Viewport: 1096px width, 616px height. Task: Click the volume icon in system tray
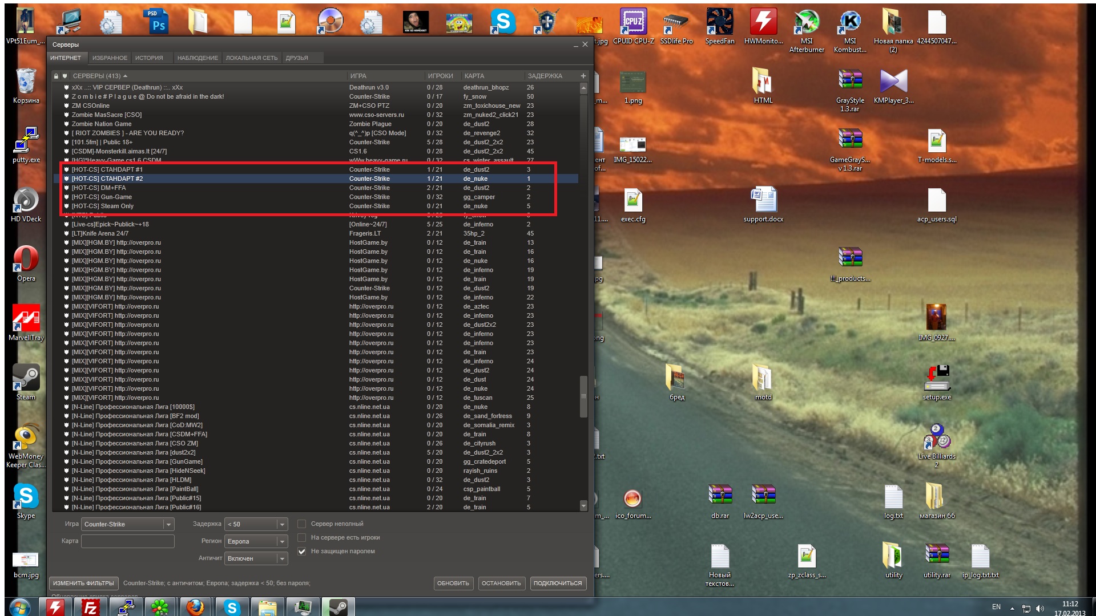[1039, 608]
